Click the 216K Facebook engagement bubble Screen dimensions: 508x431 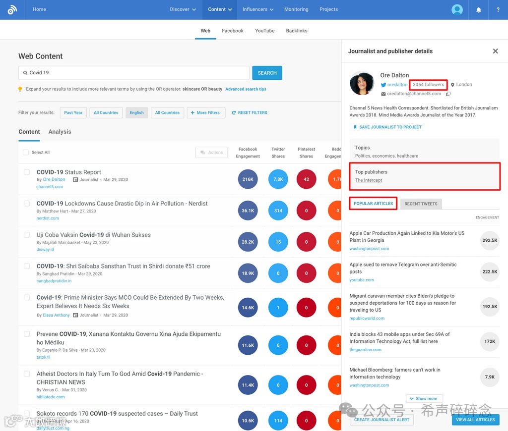[248, 179]
